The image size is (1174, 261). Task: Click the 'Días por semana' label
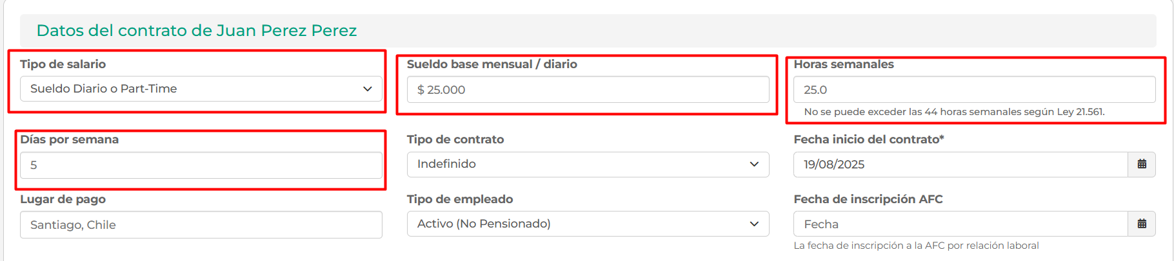click(x=70, y=139)
